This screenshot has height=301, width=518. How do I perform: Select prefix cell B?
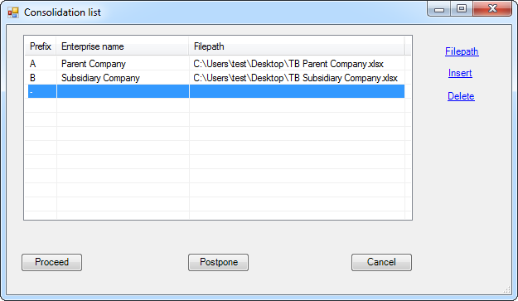[41, 78]
